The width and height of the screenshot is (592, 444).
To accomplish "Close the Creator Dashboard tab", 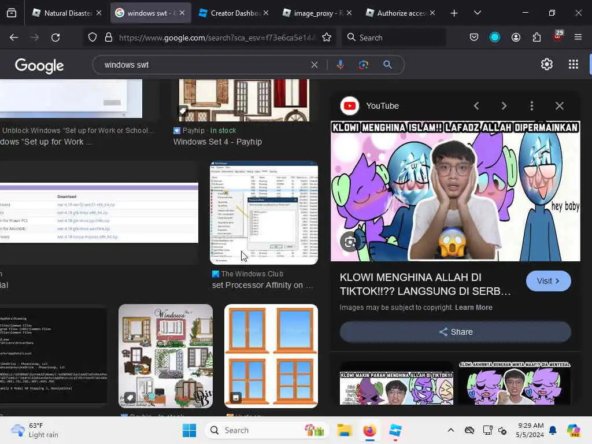I will [x=266, y=13].
